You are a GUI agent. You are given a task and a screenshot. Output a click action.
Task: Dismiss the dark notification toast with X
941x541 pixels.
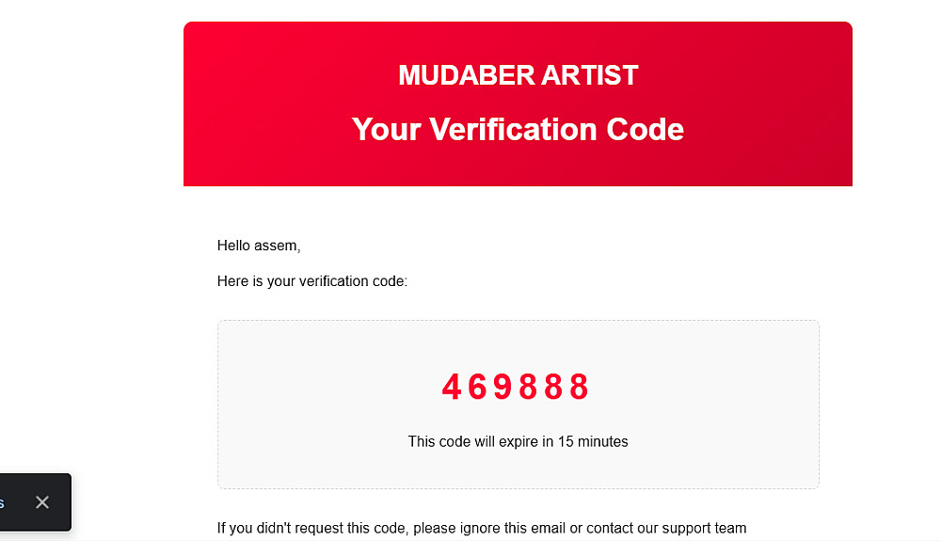coord(42,502)
